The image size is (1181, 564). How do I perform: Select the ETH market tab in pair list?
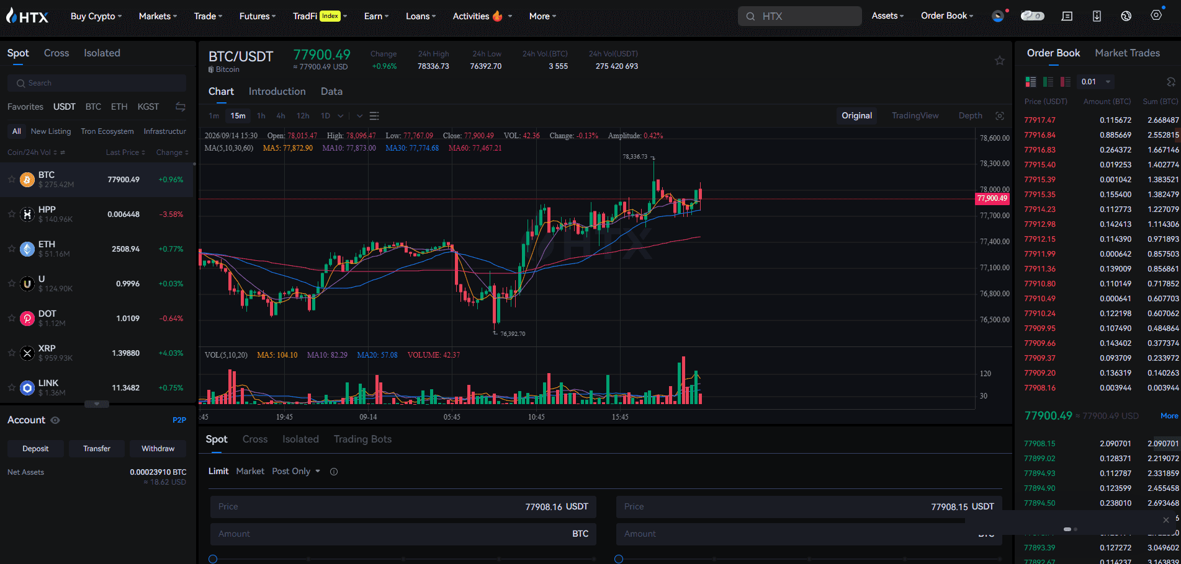119,107
